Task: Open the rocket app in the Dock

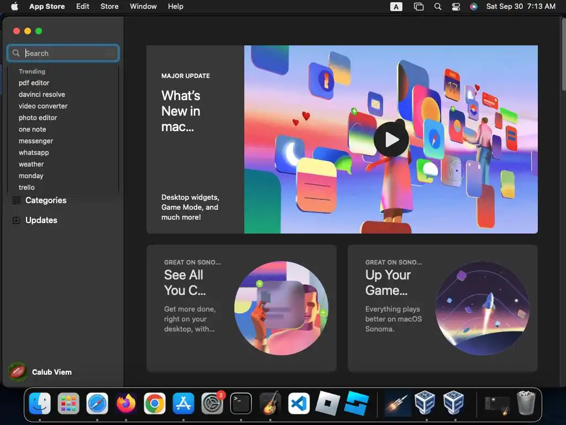Action: coord(397,403)
